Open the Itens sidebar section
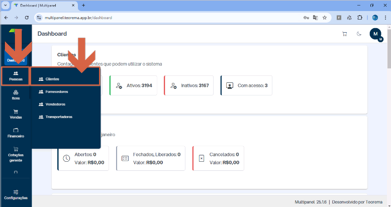Viewport: 391px width, 207px height. point(16,95)
